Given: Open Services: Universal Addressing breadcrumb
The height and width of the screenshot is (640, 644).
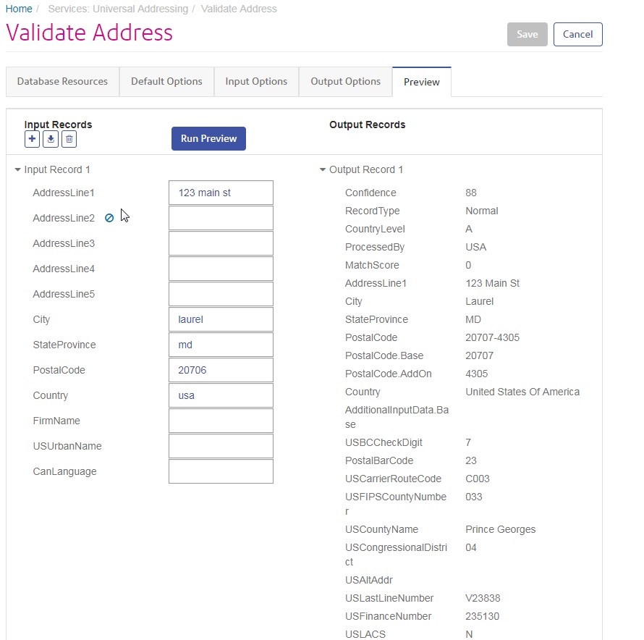Looking at the screenshot, I should coord(118,9).
